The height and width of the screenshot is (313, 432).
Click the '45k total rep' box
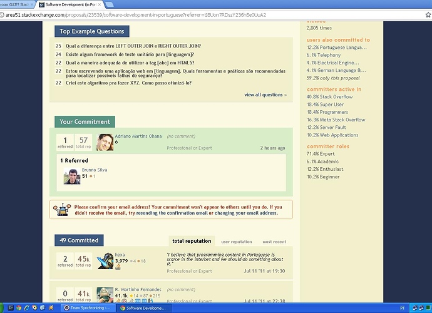[83, 261]
